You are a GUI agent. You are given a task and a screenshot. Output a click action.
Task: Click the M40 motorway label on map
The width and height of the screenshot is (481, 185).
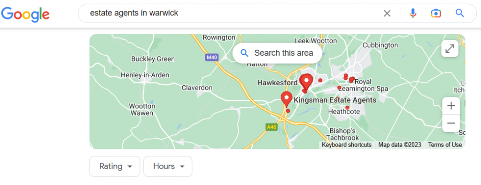[211, 57]
